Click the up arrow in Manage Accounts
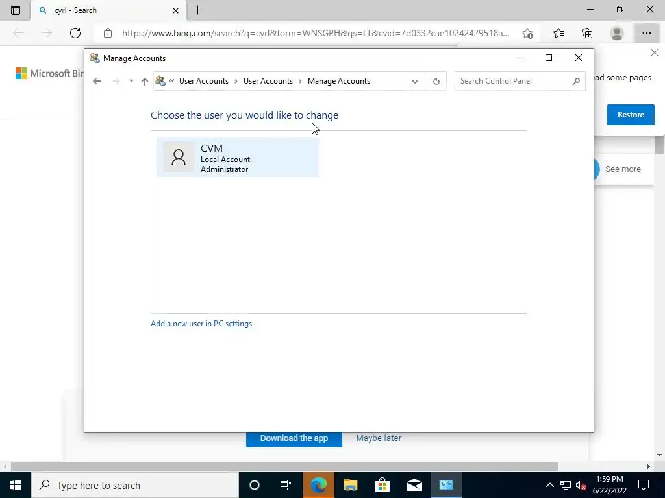 pyautogui.click(x=145, y=81)
